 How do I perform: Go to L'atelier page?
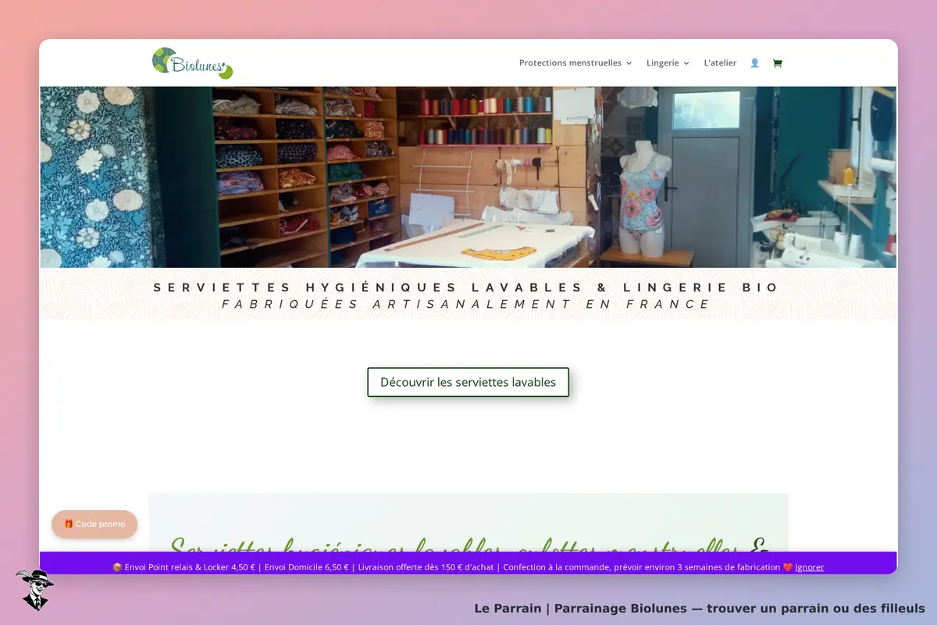coord(720,63)
